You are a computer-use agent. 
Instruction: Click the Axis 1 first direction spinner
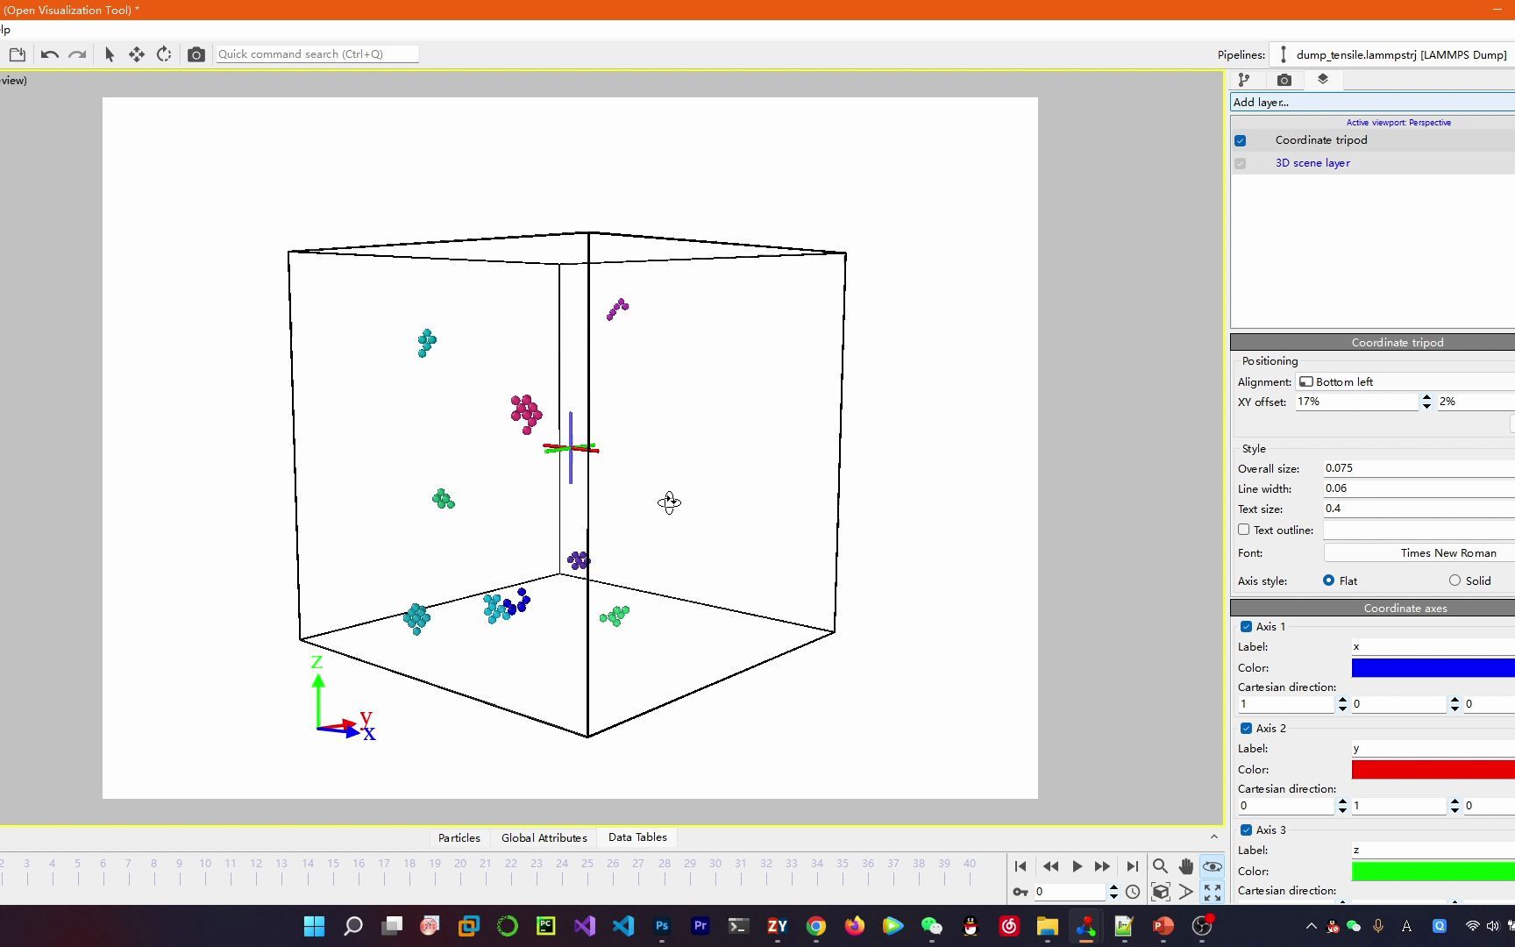(x=1342, y=704)
